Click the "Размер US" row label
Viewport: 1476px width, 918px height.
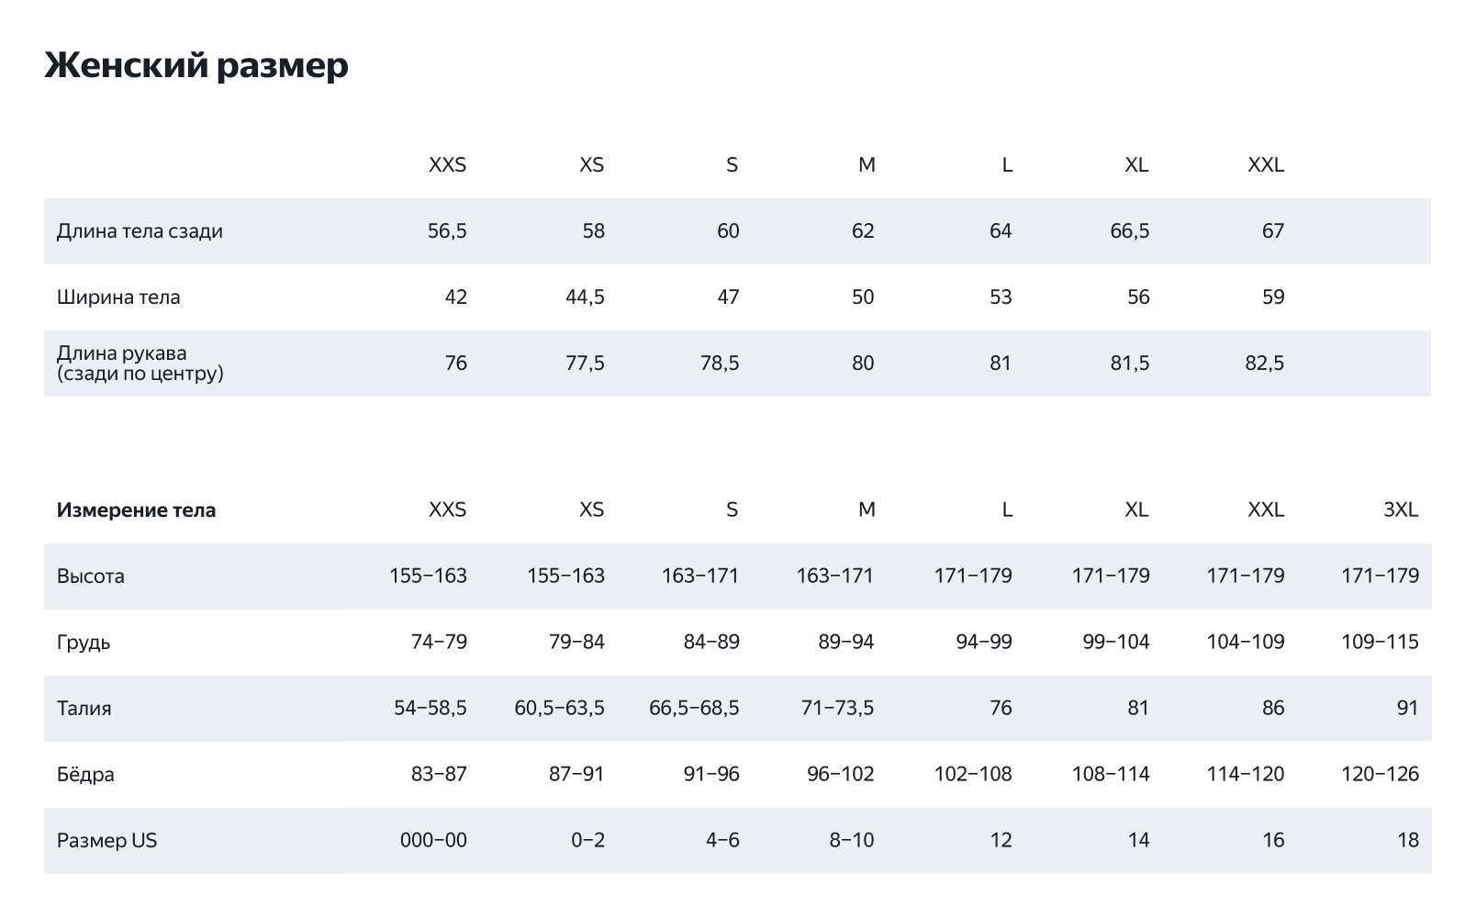(x=106, y=841)
